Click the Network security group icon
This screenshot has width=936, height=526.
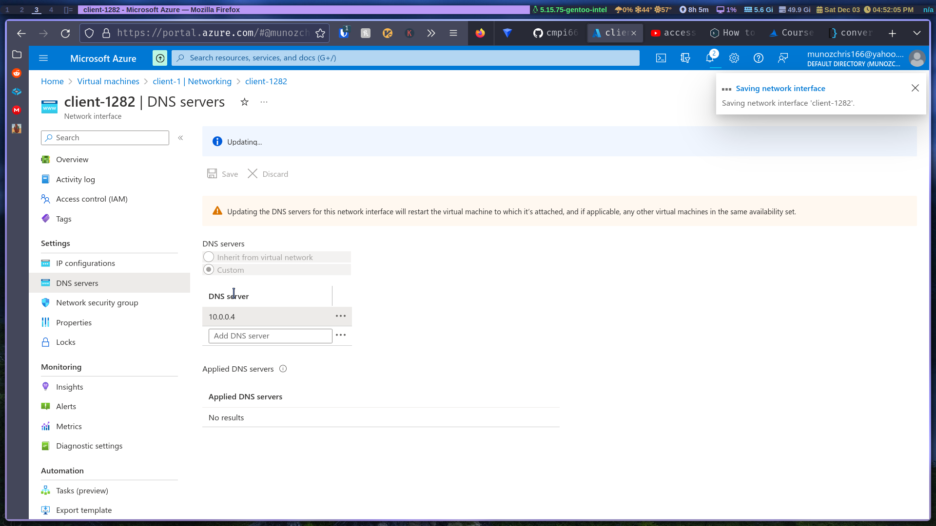point(45,302)
